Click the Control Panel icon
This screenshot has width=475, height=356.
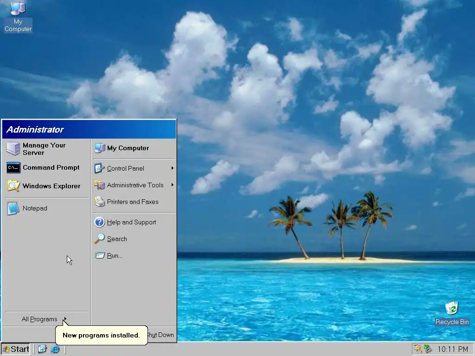[x=99, y=168]
